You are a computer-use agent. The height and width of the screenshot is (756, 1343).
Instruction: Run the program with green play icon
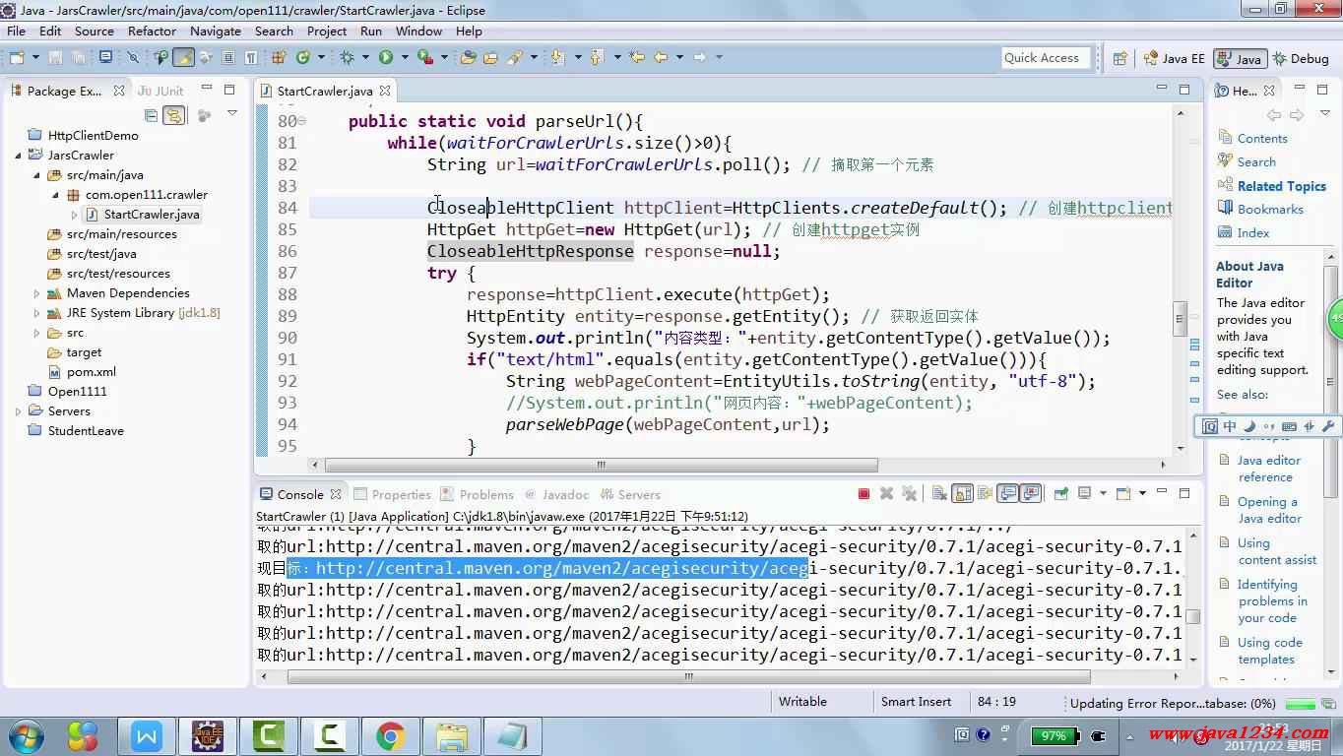[x=387, y=57]
